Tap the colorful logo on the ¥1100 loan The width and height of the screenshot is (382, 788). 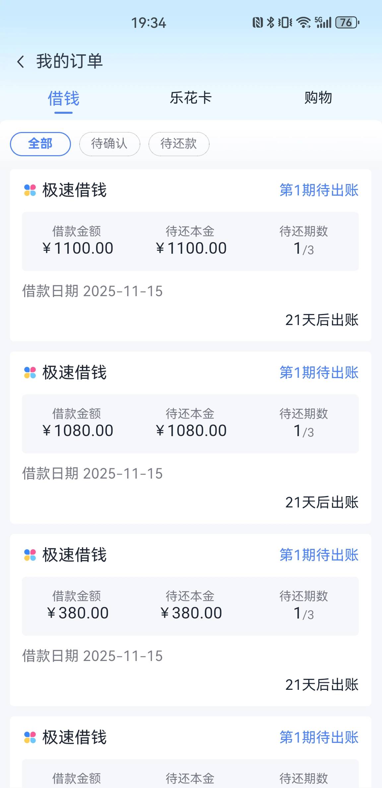[30, 190]
